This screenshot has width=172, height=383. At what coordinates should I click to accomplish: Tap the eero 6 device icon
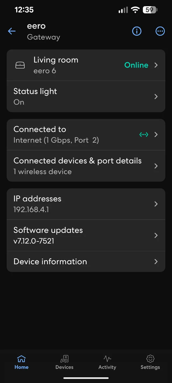(20, 65)
